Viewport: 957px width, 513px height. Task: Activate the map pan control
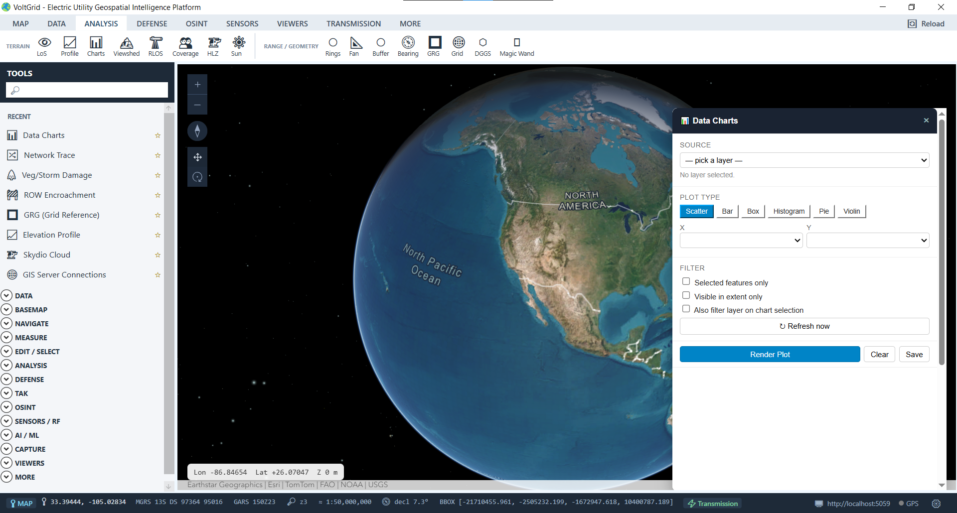(x=197, y=157)
